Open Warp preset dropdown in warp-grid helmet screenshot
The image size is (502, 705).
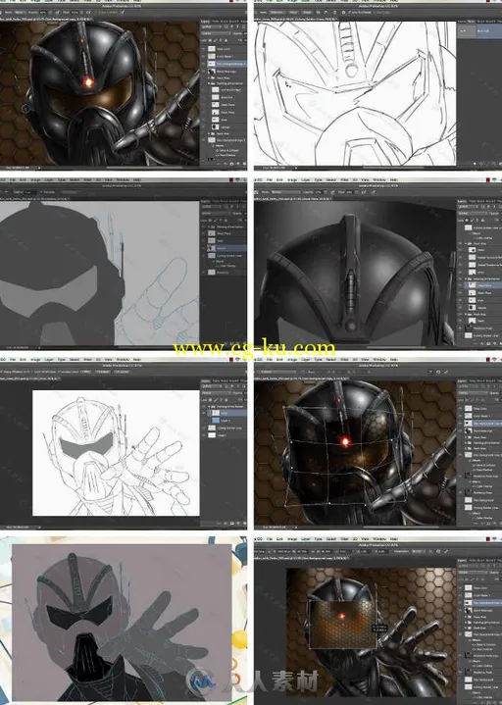[x=277, y=372]
